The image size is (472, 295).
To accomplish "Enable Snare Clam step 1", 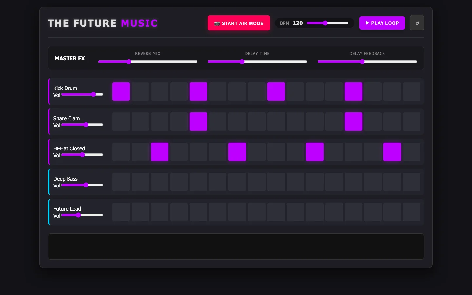I will [x=121, y=122].
